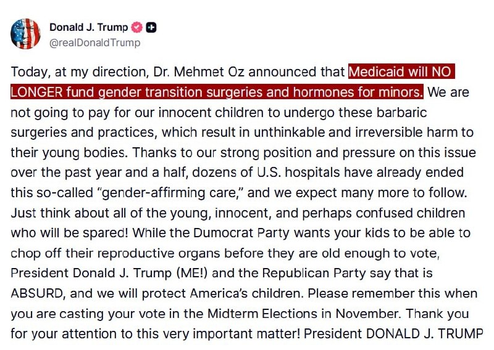Open the Donald J. Trump display name
Viewport: 494px width, 350px height.
pos(89,27)
